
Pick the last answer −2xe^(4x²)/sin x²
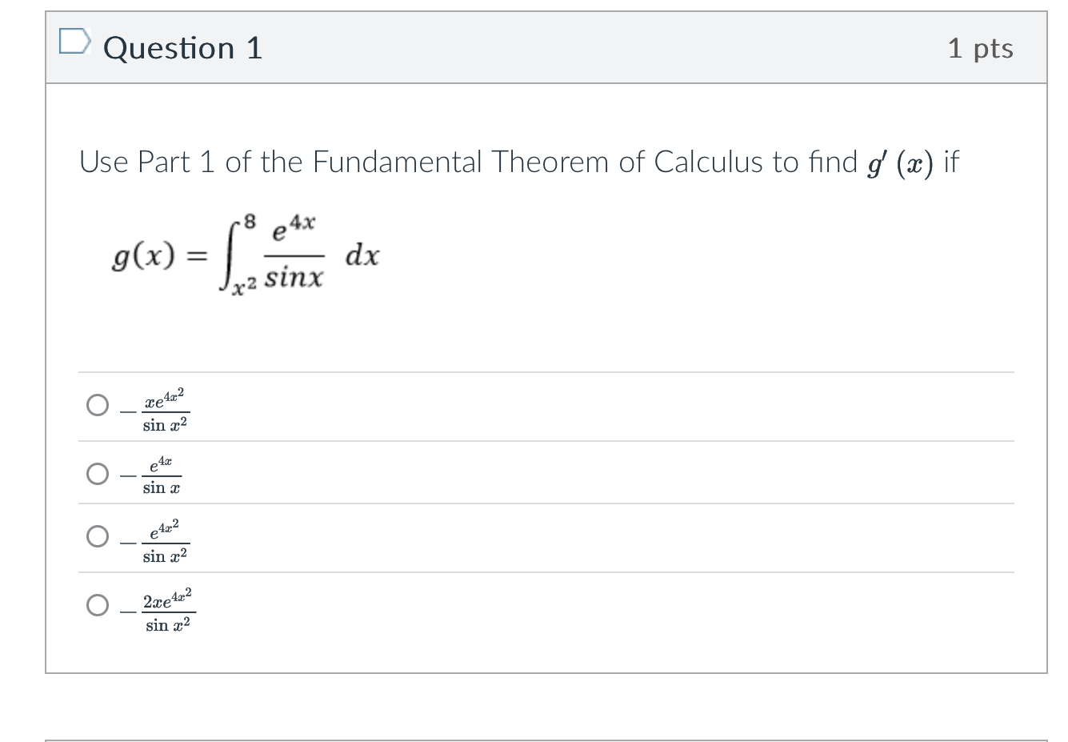point(97,607)
